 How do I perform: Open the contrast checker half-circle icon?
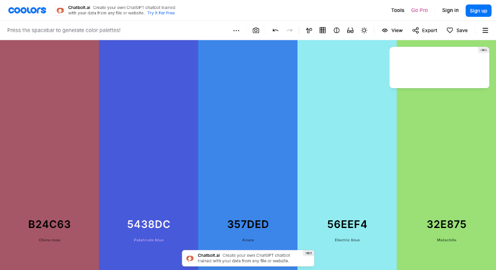tap(336, 30)
